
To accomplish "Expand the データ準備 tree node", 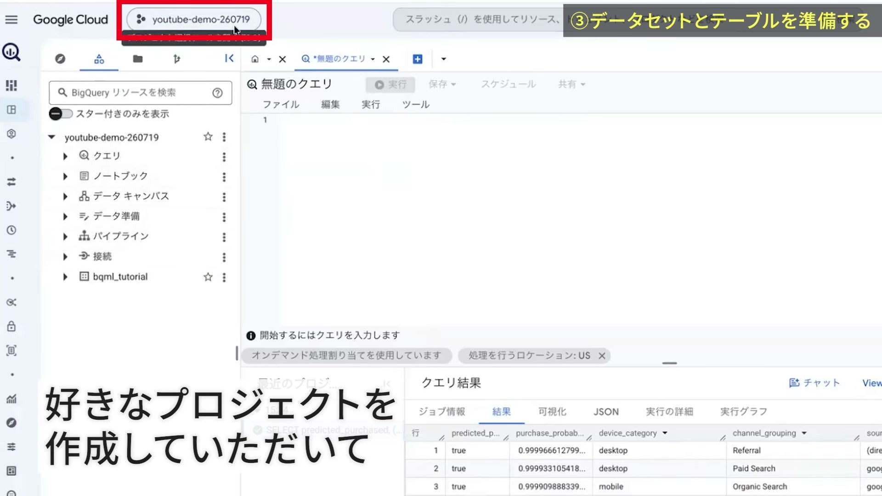I will point(65,216).
